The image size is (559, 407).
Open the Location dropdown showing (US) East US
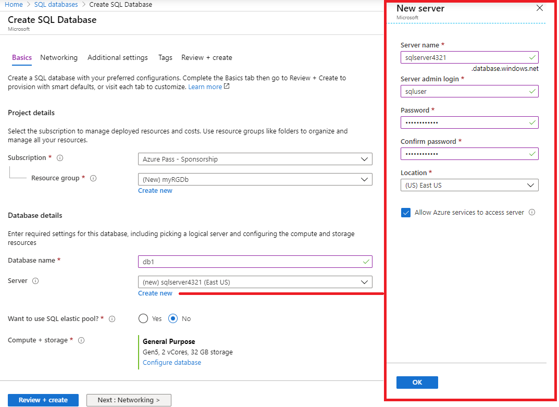click(x=469, y=185)
